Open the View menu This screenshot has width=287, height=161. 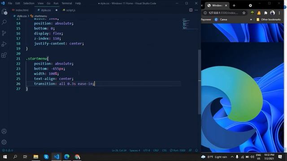tap(40, 3)
